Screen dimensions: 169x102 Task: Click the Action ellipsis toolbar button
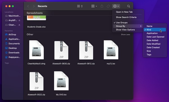pyautogui.click(x=116, y=6)
